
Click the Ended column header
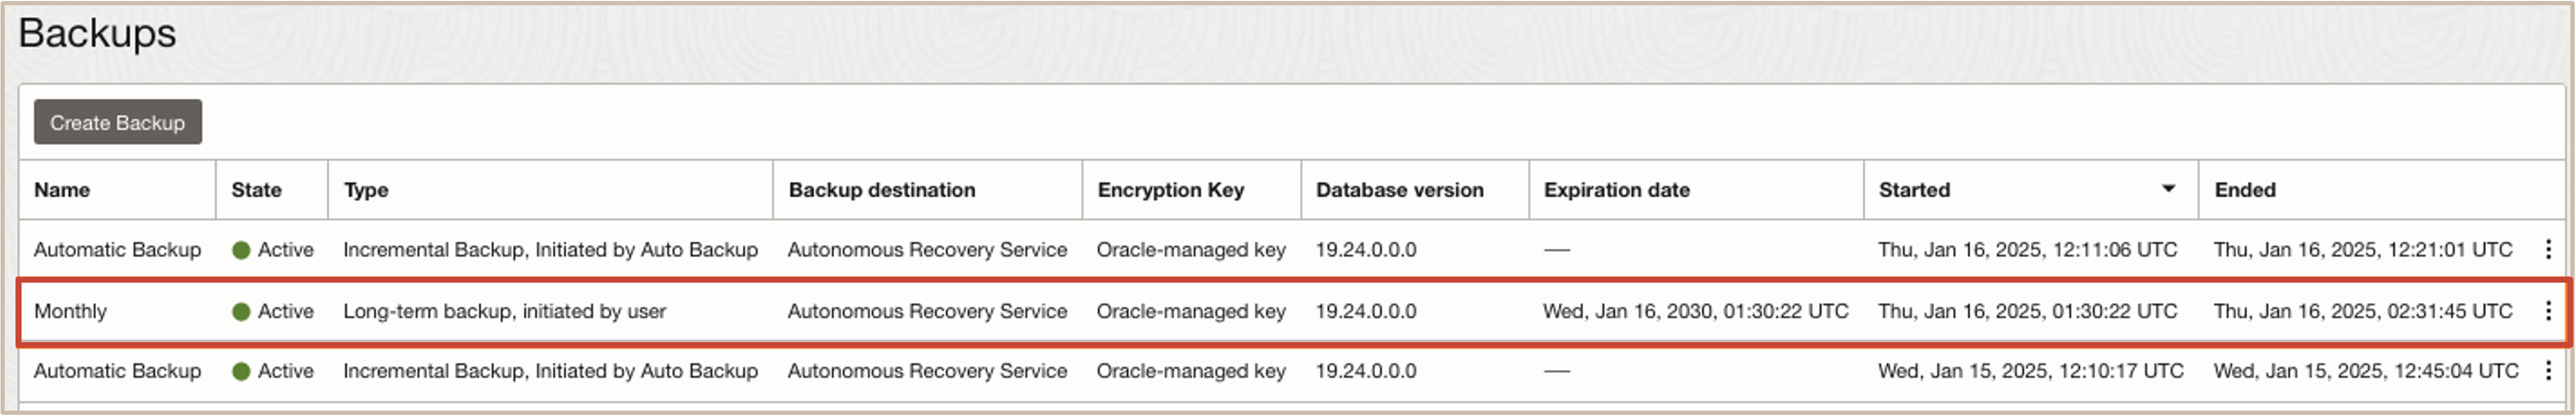coord(2244,190)
